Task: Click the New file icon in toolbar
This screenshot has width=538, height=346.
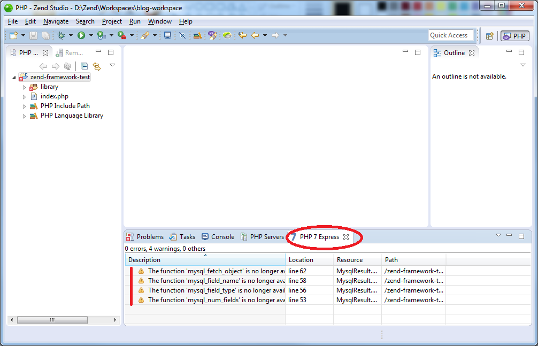Action: point(13,35)
